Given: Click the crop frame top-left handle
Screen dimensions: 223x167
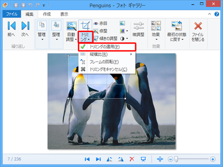Looking at the screenshot, I should coord(68,56).
